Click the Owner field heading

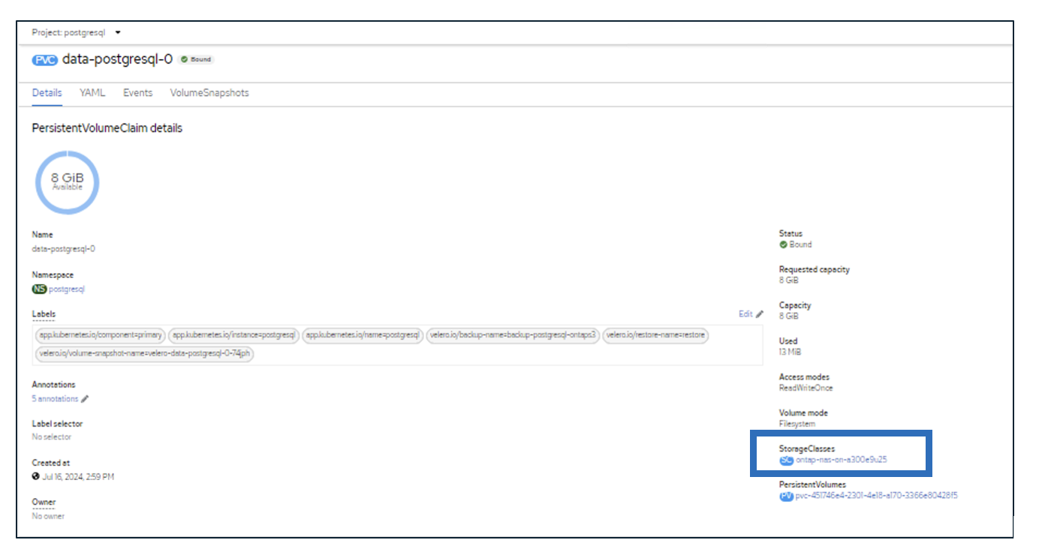(44, 502)
